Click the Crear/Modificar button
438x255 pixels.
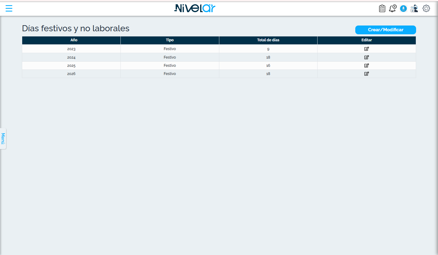point(386,30)
